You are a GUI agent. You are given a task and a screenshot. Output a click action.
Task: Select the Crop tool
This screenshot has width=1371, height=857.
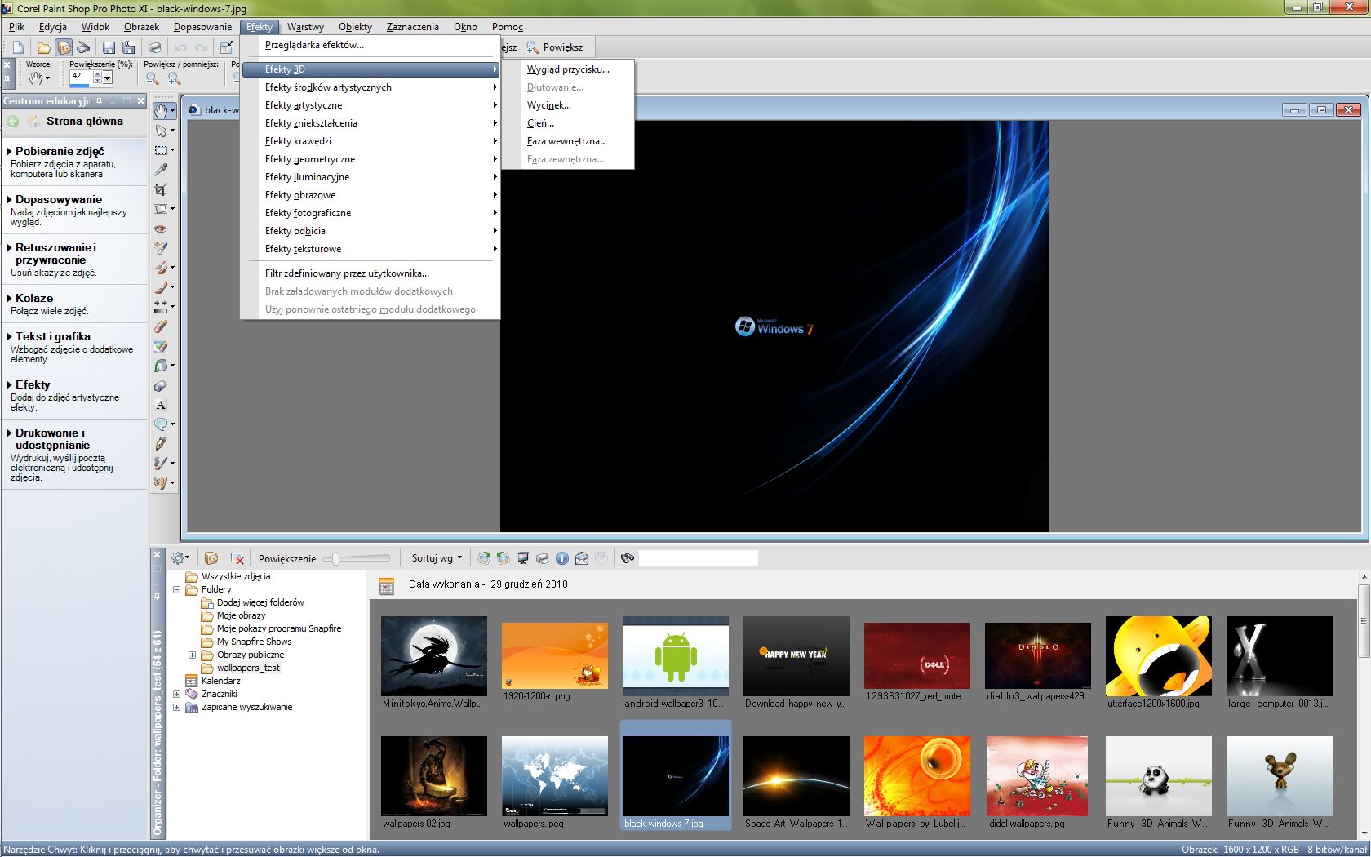pos(162,189)
